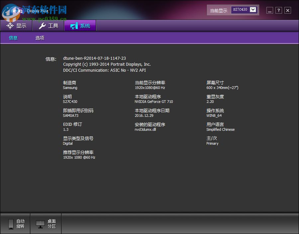
Task: Enable 自动旋转 auto rotation
Action: [16, 223]
